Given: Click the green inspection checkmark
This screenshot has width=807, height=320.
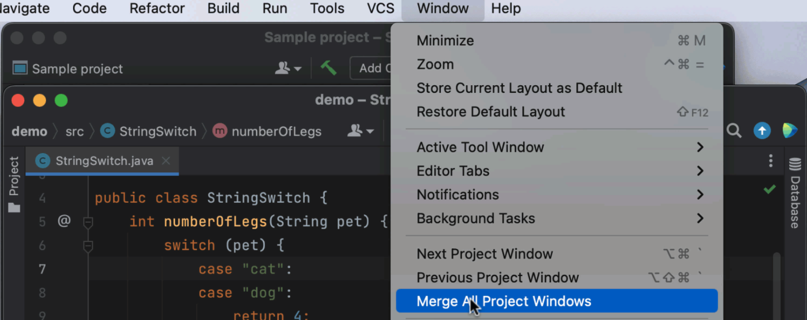Looking at the screenshot, I should tap(769, 189).
